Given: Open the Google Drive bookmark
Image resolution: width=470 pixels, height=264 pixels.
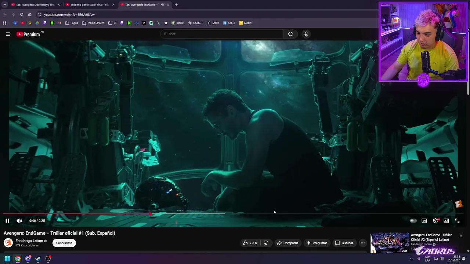Looking at the screenshot, I should click(37, 23).
